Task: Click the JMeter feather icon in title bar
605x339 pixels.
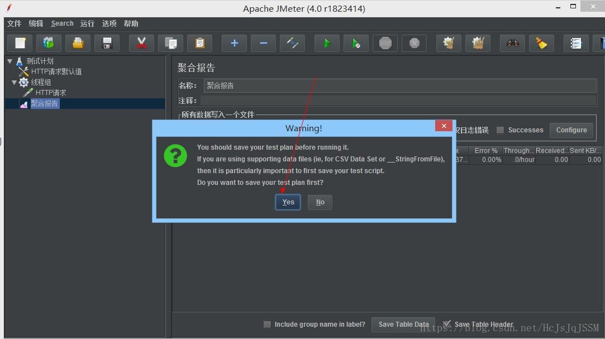Action: coord(9,8)
